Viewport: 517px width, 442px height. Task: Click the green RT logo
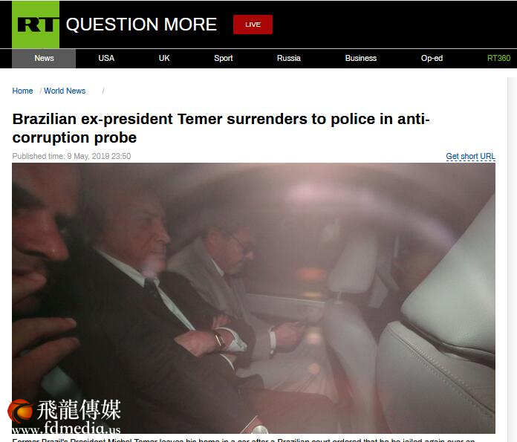(x=36, y=25)
